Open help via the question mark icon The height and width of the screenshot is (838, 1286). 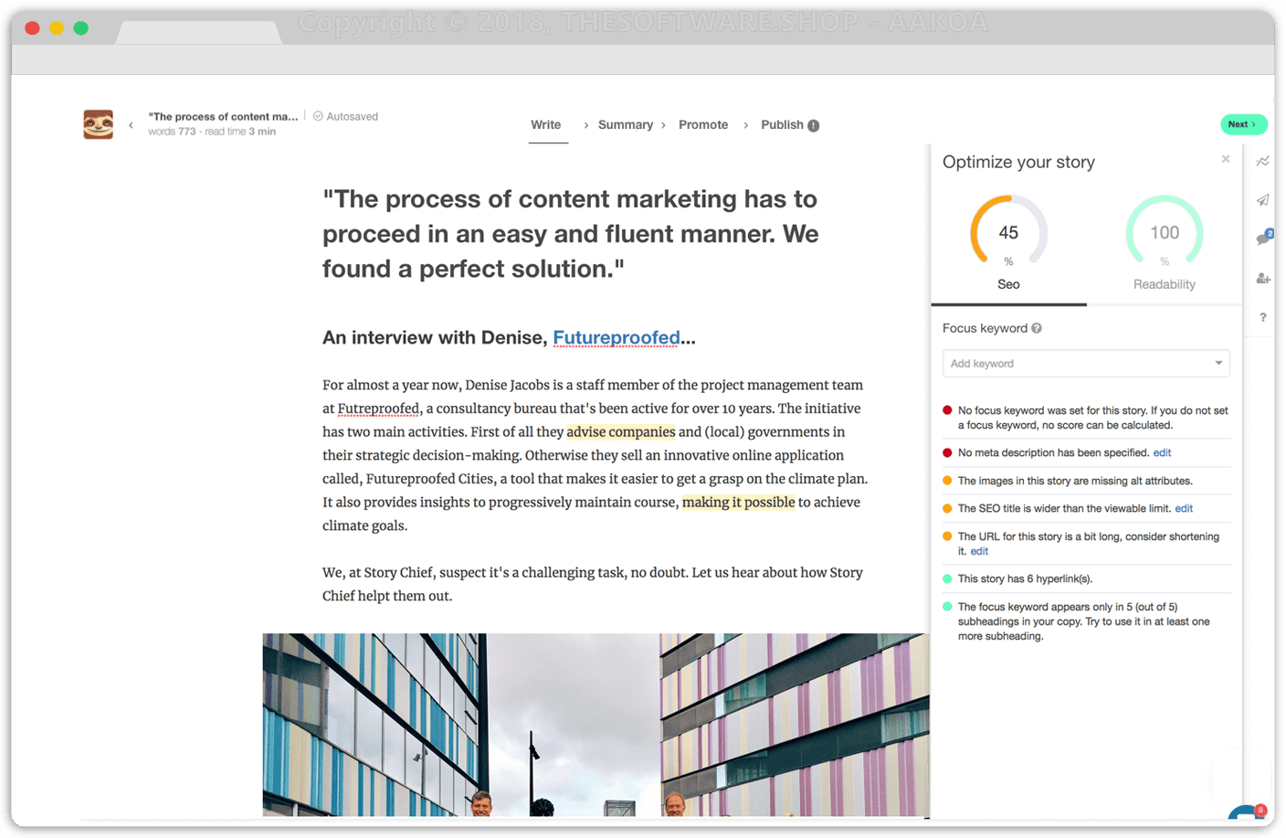(x=1262, y=317)
